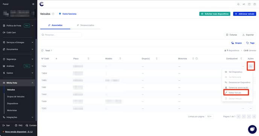
Task: Open Dispositivos in the sidebar
Action: pos(12,104)
